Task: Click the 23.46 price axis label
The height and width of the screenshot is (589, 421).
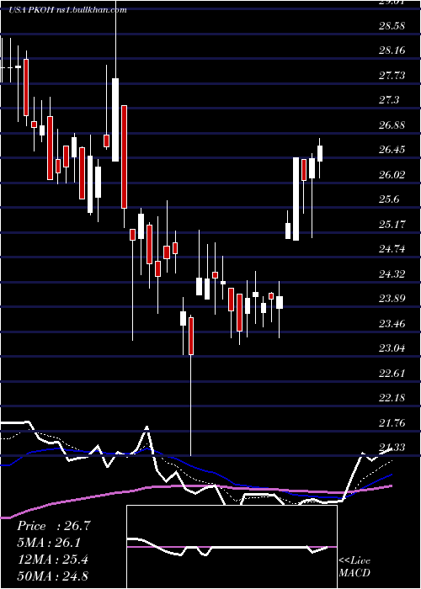Action: pos(392,323)
